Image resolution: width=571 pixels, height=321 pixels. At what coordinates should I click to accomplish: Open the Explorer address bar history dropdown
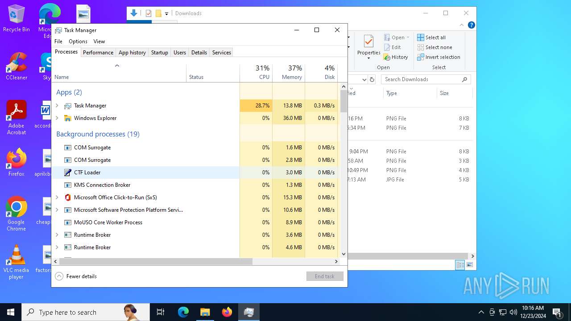(364, 79)
